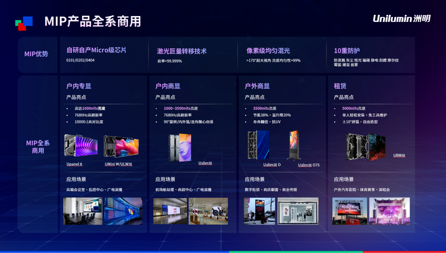Click the Upanel II product image
The image size is (446, 253).
81,145
